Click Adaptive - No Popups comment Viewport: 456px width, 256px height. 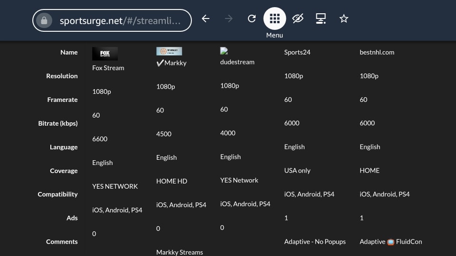(x=315, y=242)
